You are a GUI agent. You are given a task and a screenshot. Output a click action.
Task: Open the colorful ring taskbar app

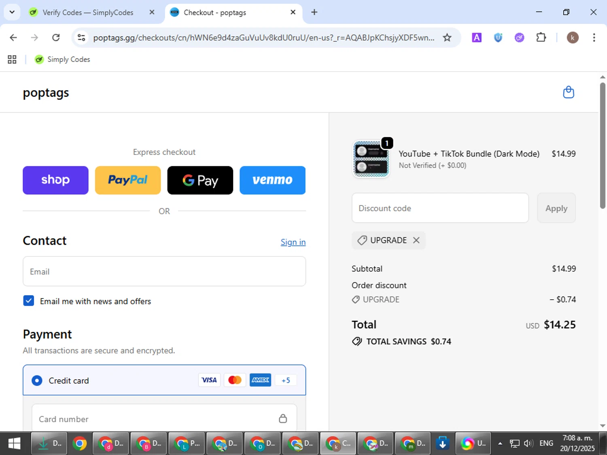coord(473,443)
